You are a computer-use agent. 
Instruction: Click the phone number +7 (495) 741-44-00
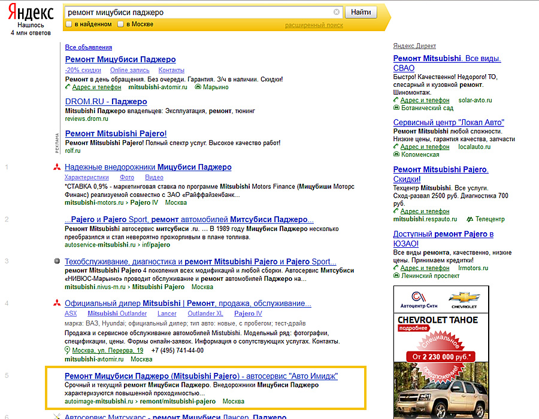[177, 350]
